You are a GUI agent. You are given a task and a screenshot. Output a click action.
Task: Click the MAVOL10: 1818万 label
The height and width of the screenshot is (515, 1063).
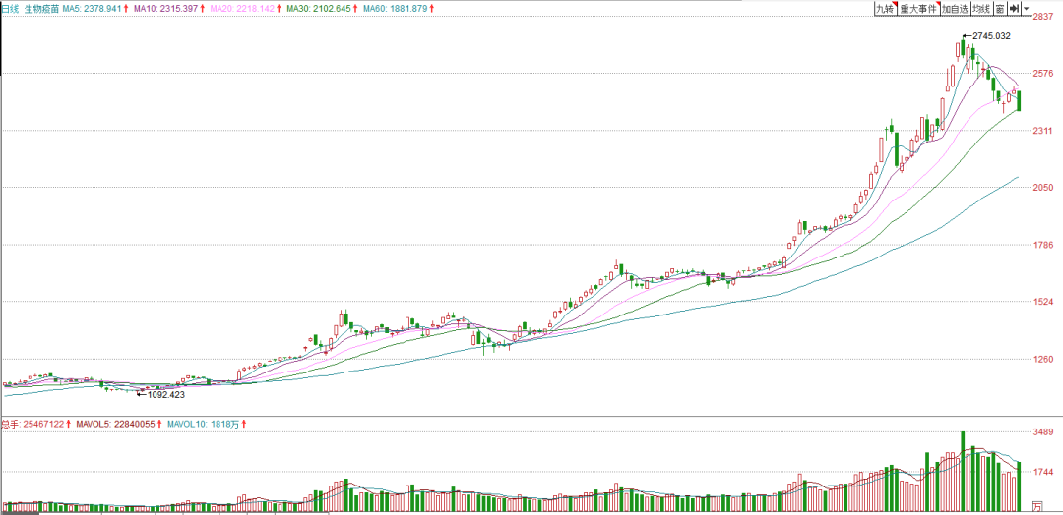point(205,424)
